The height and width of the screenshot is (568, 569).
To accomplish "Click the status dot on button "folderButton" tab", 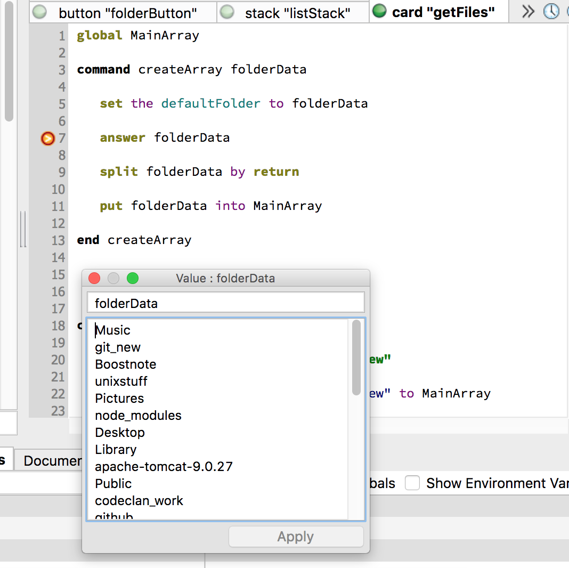I will pyautogui.click(x=39, y=12).
